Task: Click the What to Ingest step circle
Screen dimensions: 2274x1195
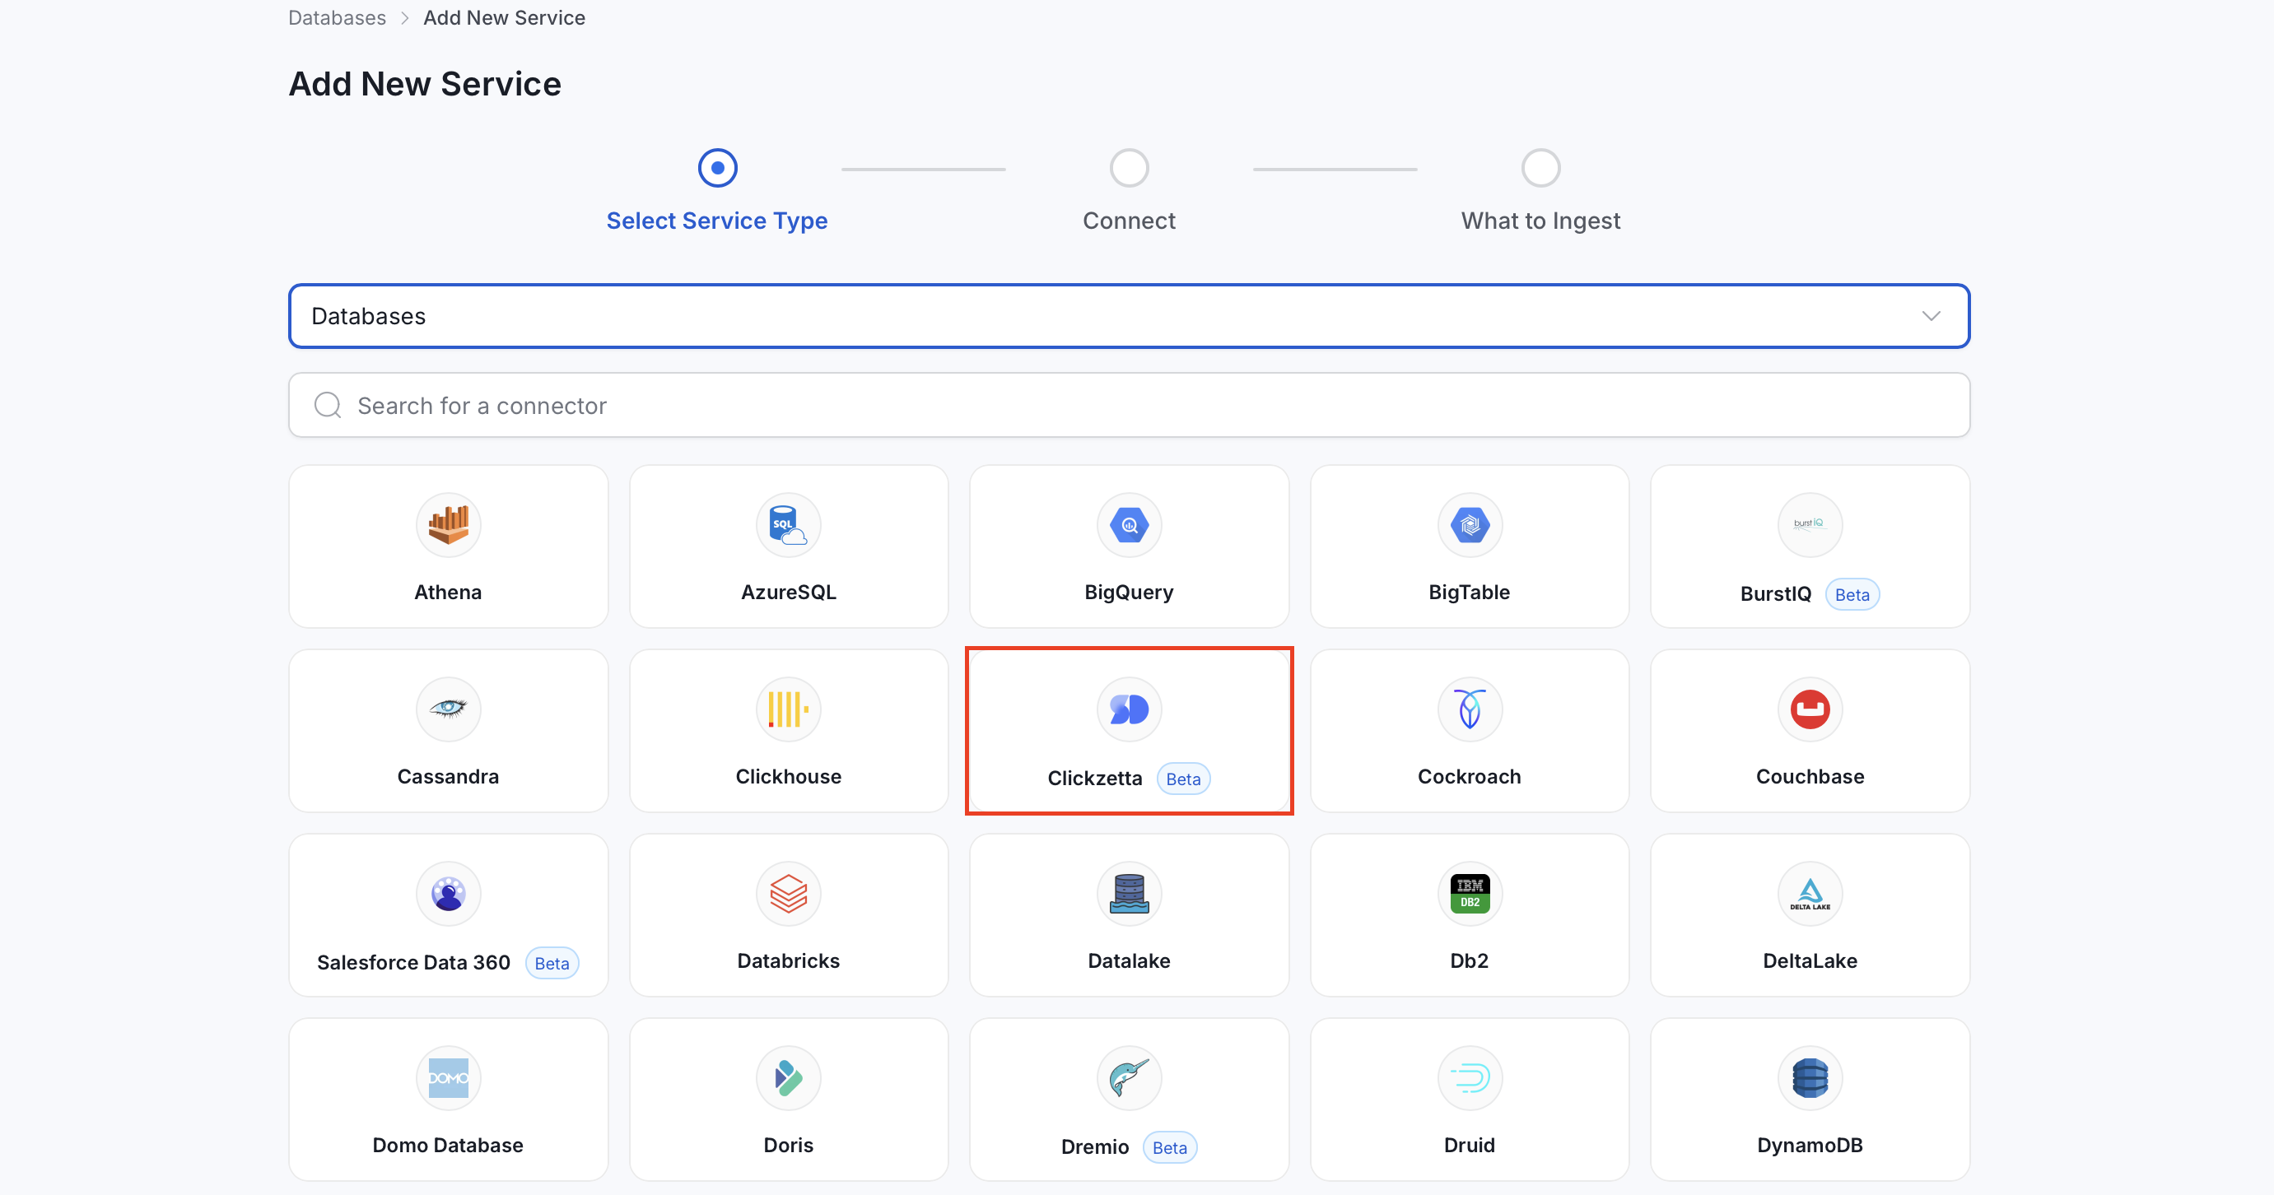Action: (1540, 168)
